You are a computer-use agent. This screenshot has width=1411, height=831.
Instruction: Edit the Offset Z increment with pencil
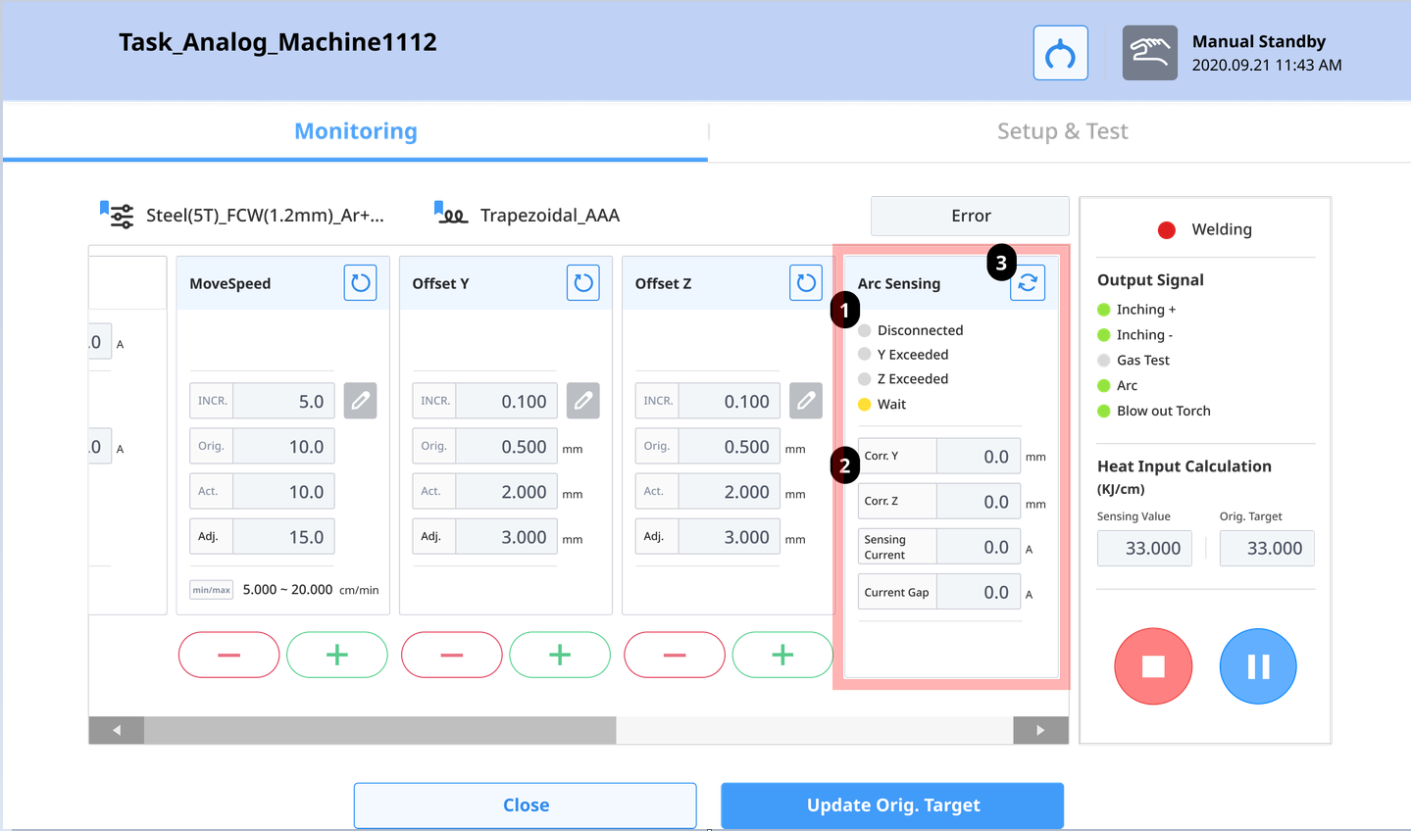coord(806,401)
